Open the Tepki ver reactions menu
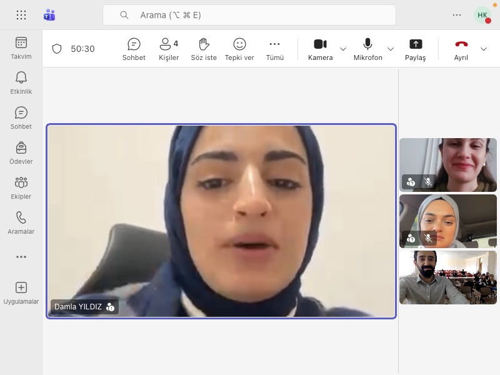 239,49
